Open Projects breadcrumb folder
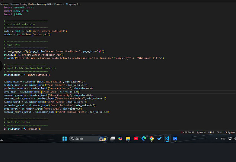The image size is (236, 162). click(x=58, y=4)
